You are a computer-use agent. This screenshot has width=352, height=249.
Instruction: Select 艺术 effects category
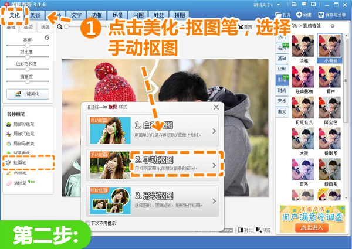[x=282, y=101]
